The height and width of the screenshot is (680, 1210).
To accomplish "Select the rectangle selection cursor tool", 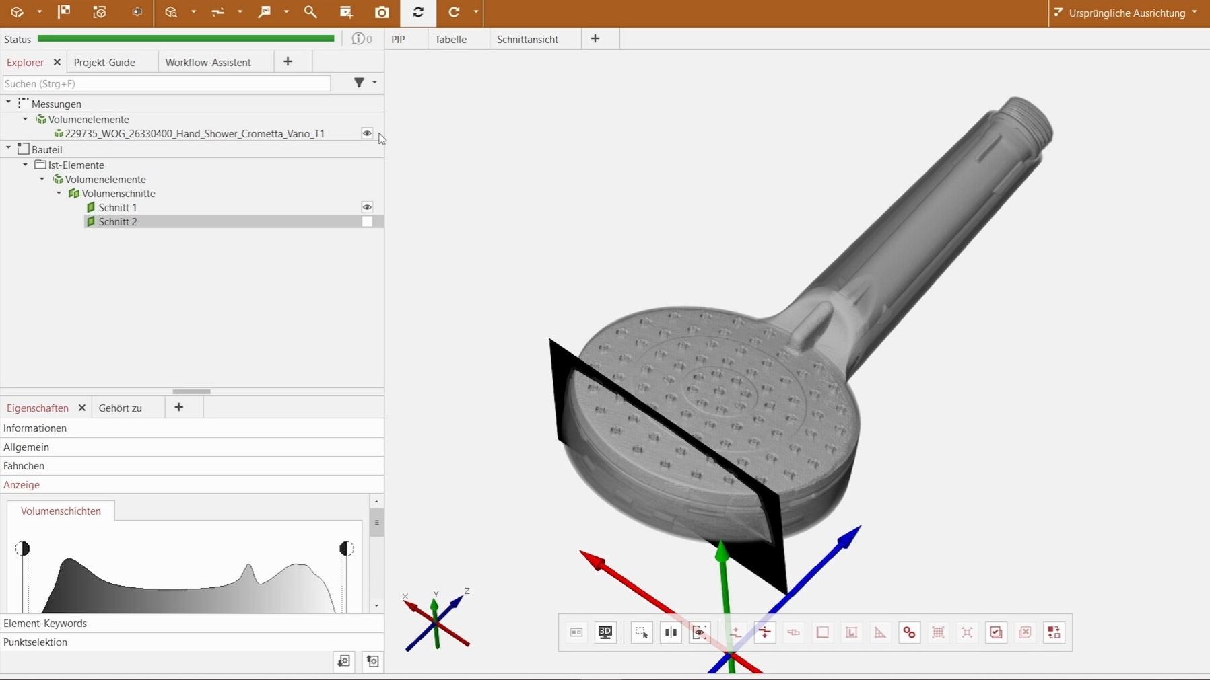I will tap(642, 632).
